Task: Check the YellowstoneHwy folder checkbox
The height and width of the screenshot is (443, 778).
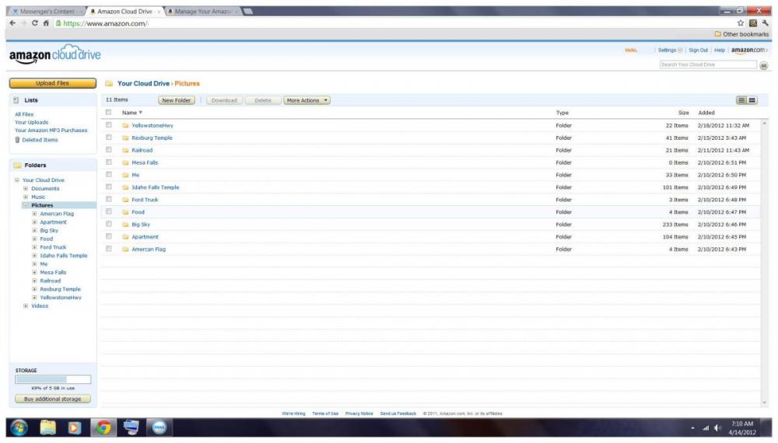Action: [109, 125]
